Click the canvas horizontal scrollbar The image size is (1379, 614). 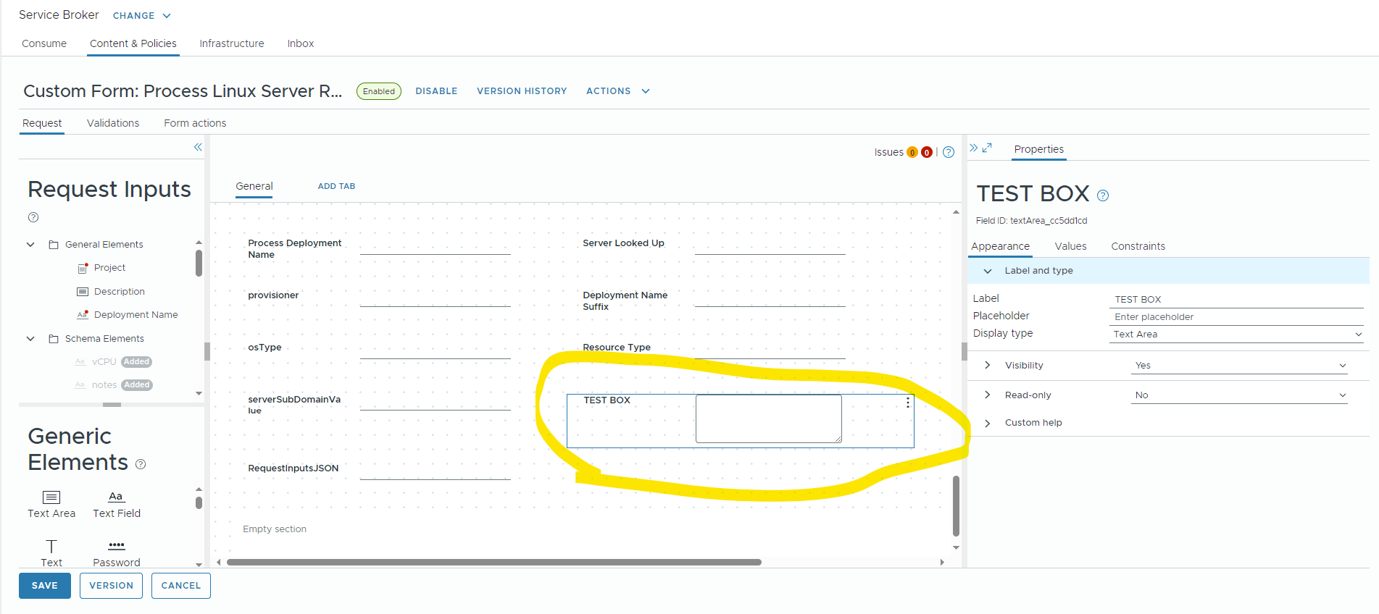(x=494, y=562)
